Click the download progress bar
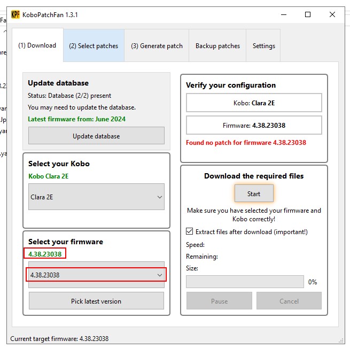The height and width of the screenshot is (349, 350). [245, 282]
